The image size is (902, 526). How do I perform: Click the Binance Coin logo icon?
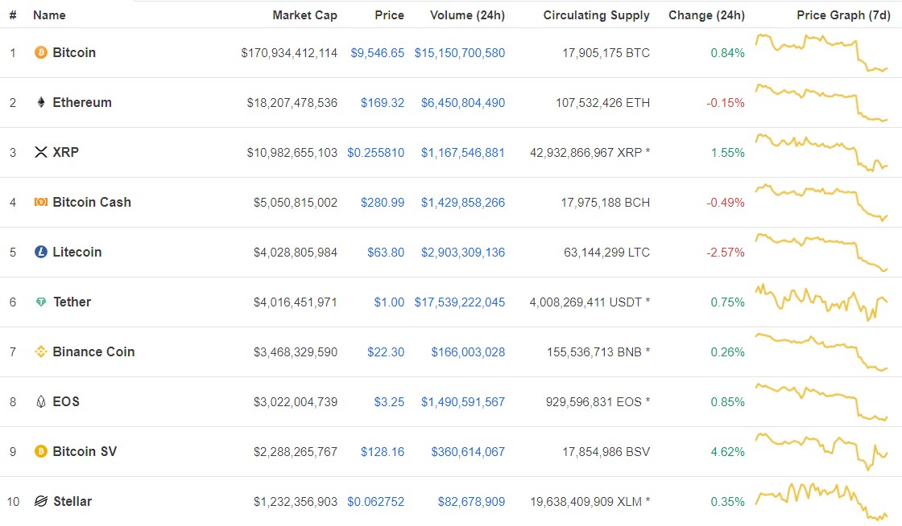pyautogui.click(x=40, y=351)
